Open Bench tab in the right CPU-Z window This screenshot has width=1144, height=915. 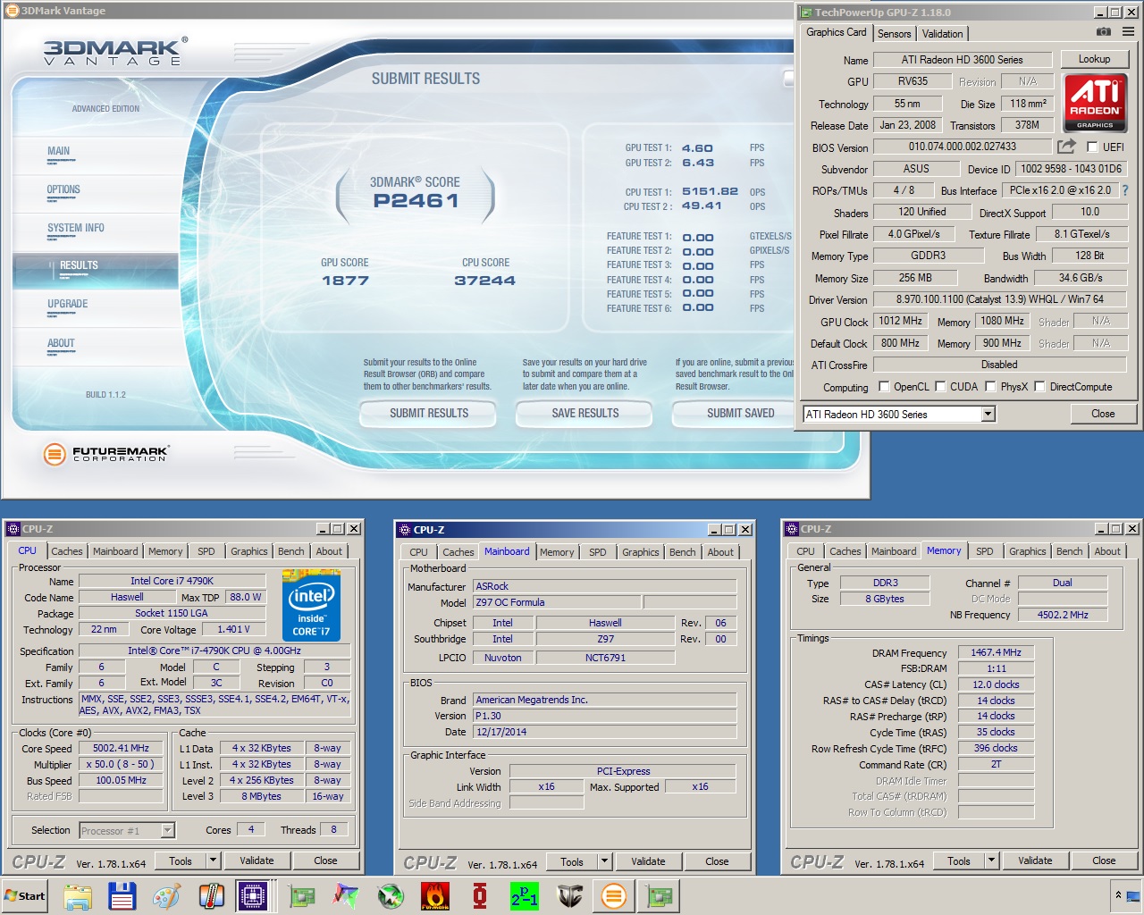tap(1069, 552)
